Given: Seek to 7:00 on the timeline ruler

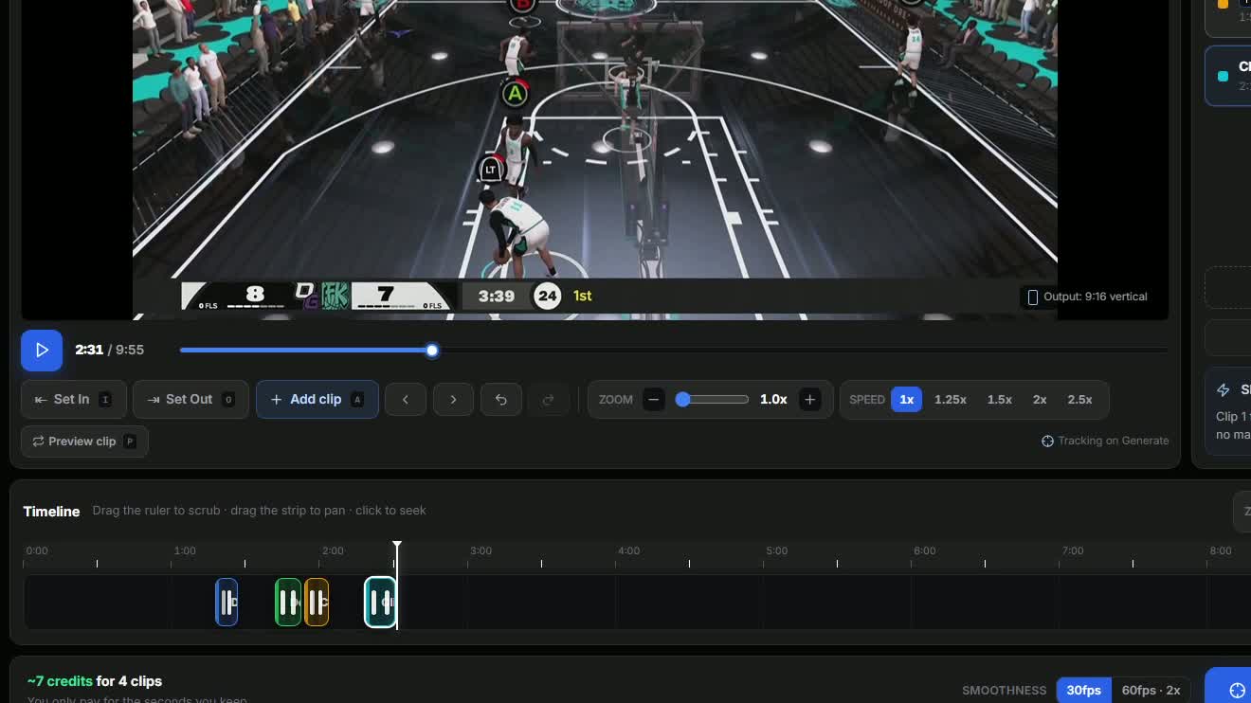Looking at the screenshot, I should 1072,551.
